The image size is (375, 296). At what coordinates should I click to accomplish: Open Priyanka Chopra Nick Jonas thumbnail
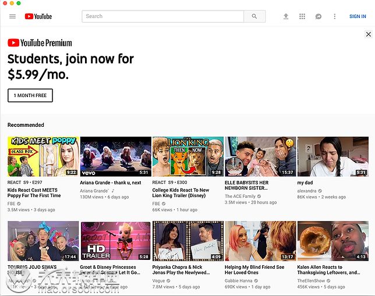[188, 241]
